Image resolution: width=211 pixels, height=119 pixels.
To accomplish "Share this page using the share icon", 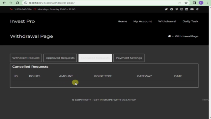I will 179,3.
